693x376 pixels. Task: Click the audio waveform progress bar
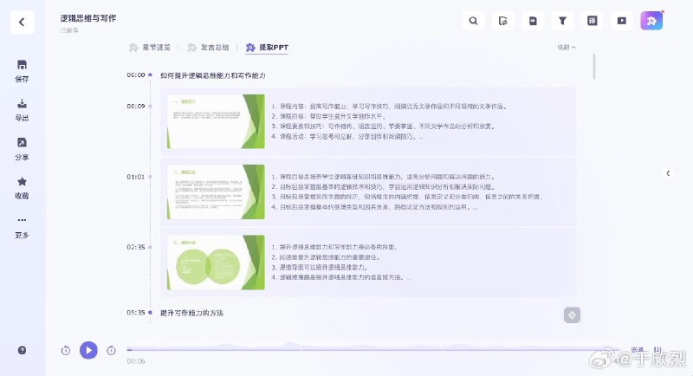(x=373, y=349)
